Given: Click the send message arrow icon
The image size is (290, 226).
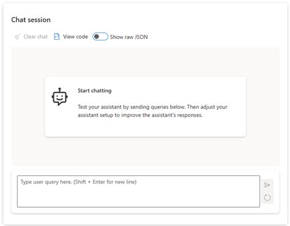Looking at the screenshot, I should (x=267, y=185).
